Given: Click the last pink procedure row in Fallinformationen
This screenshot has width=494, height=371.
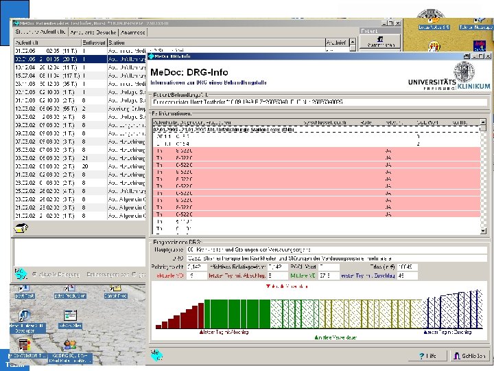Looking at the screenshot, I should 316,214.
